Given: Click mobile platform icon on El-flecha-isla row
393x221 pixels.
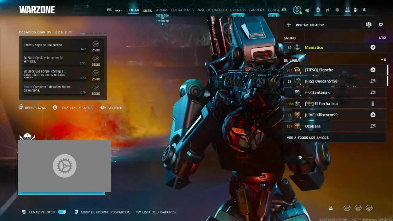Looking at the screenshot, I should coord(373,103).
